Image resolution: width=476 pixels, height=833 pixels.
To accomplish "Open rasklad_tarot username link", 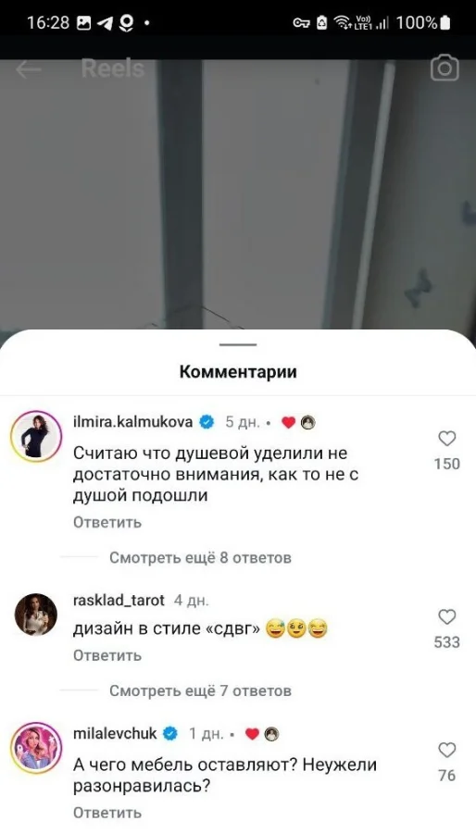I will (119, 601).
